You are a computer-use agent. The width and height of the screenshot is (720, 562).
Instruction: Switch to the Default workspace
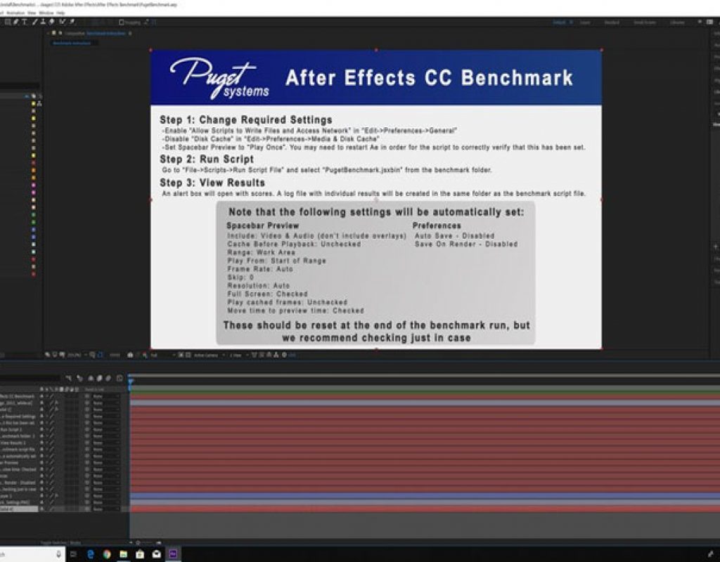click(559, 22)
